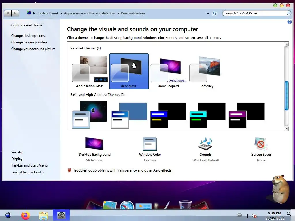The image size is (295, 221).
Task: Expand arrow before Control Panel breadcrumb
Action: [x=34, y=13]
